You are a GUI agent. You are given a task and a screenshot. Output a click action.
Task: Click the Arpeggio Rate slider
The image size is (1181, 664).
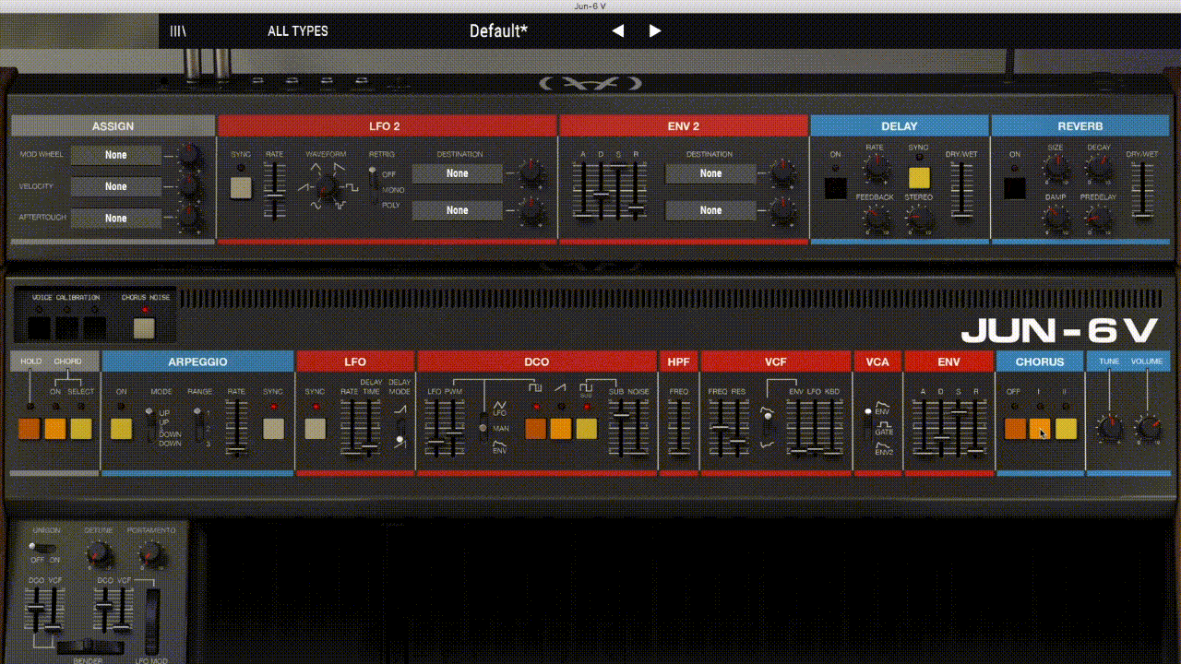pos(238,428)
